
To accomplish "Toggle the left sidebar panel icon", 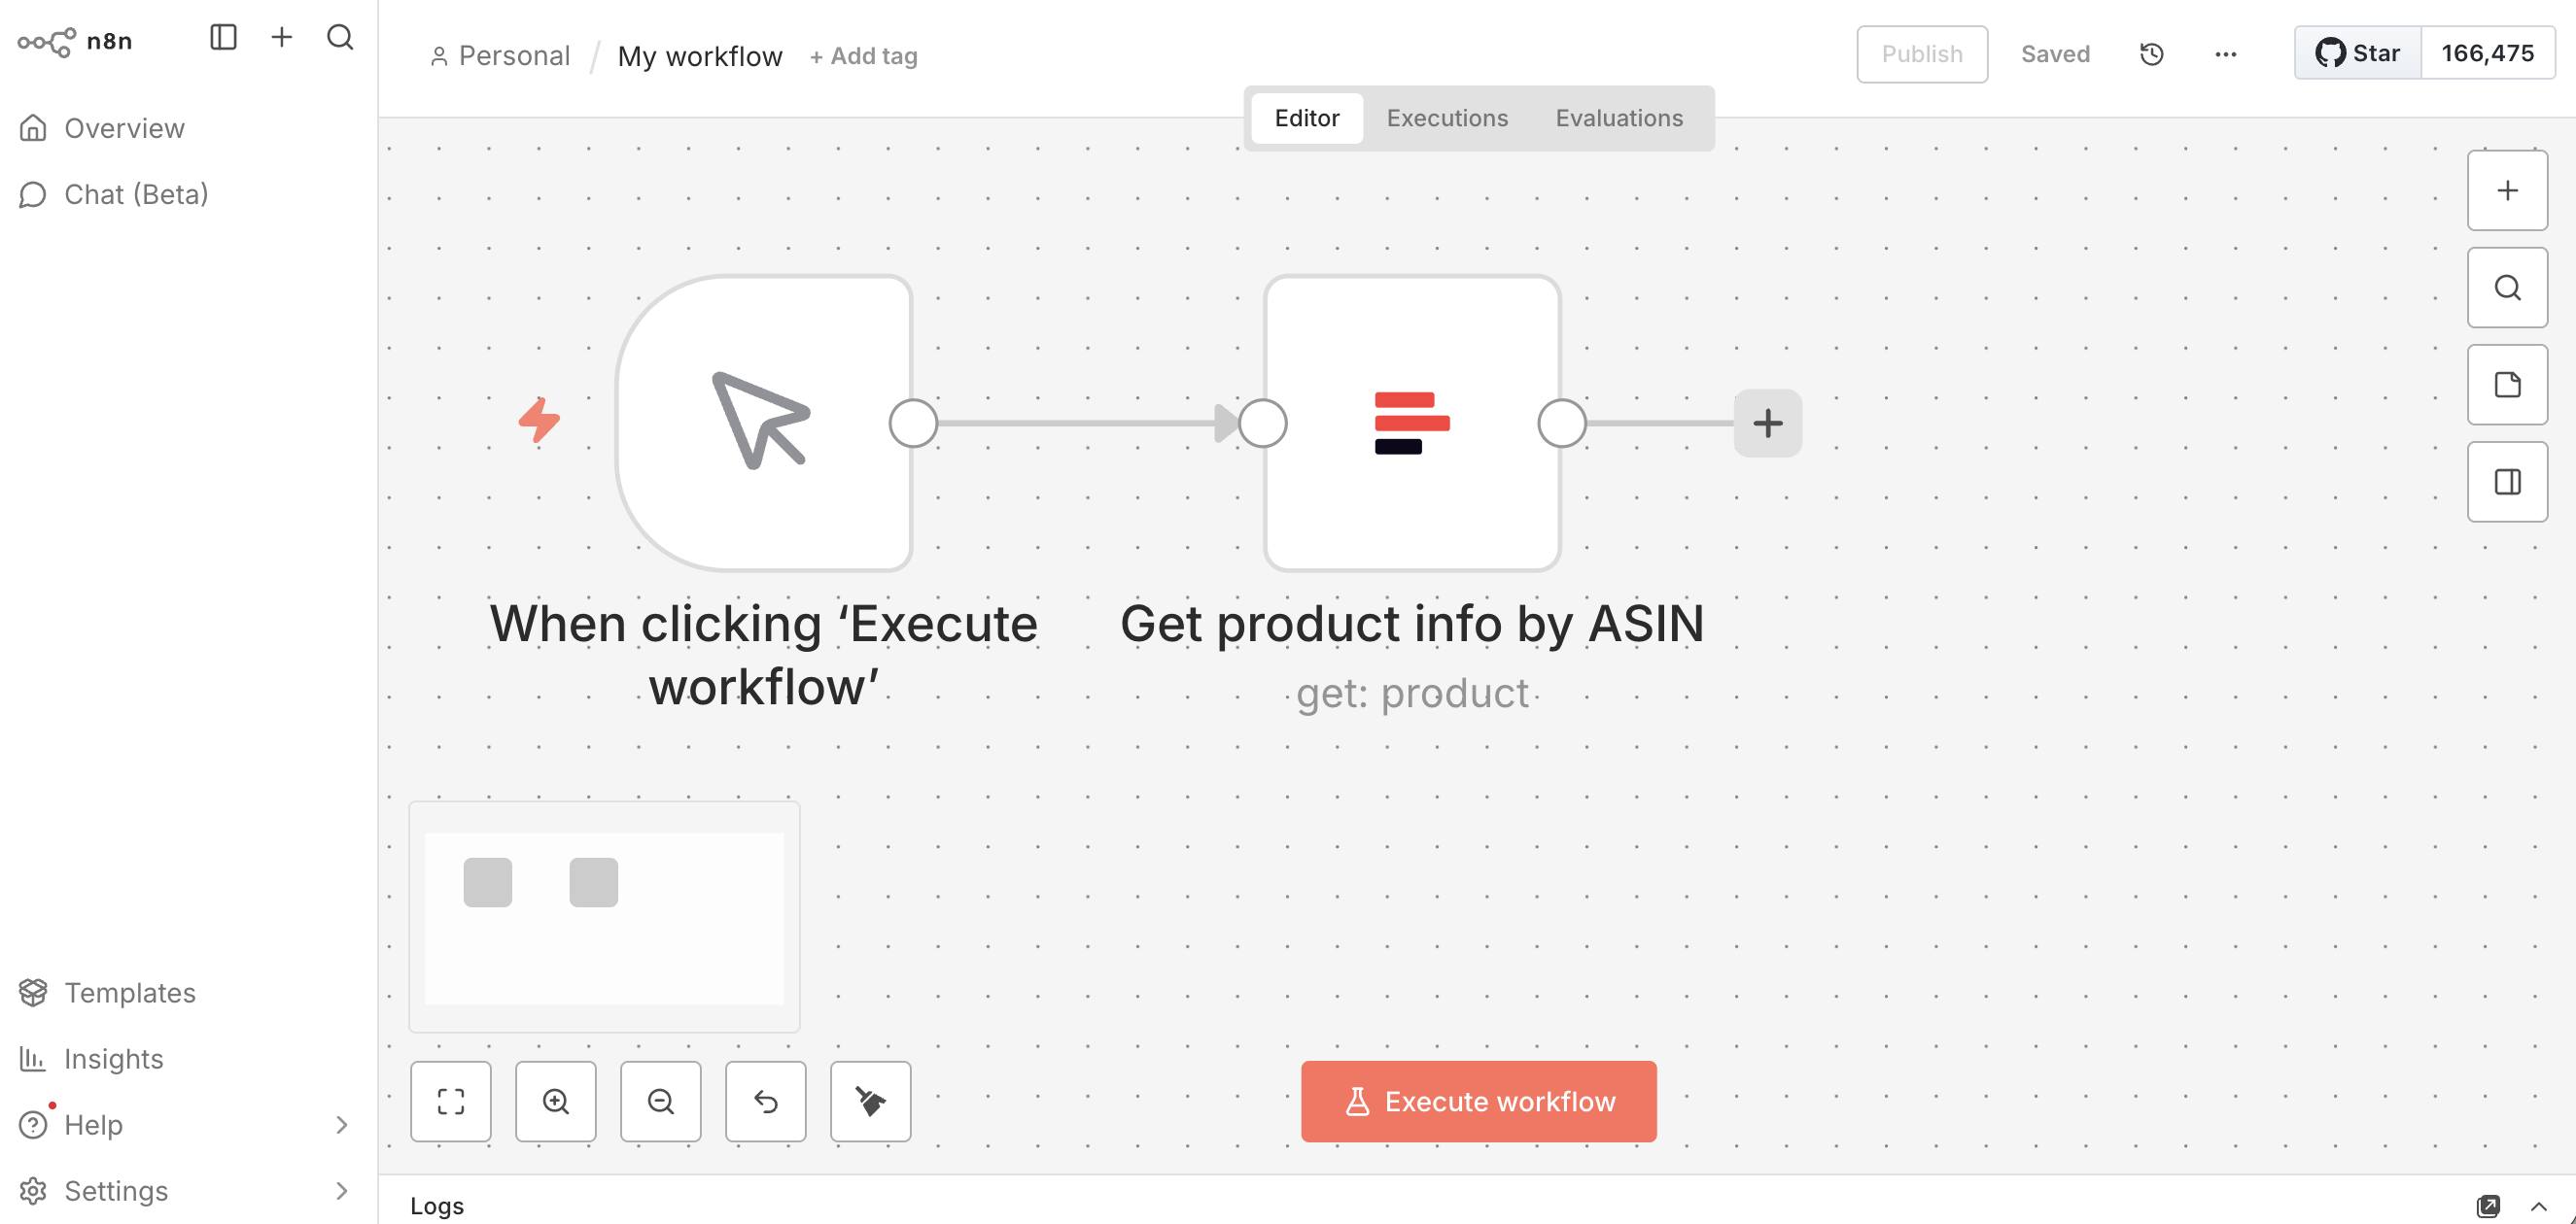I will pyautogui.click(x=222, y=37).
